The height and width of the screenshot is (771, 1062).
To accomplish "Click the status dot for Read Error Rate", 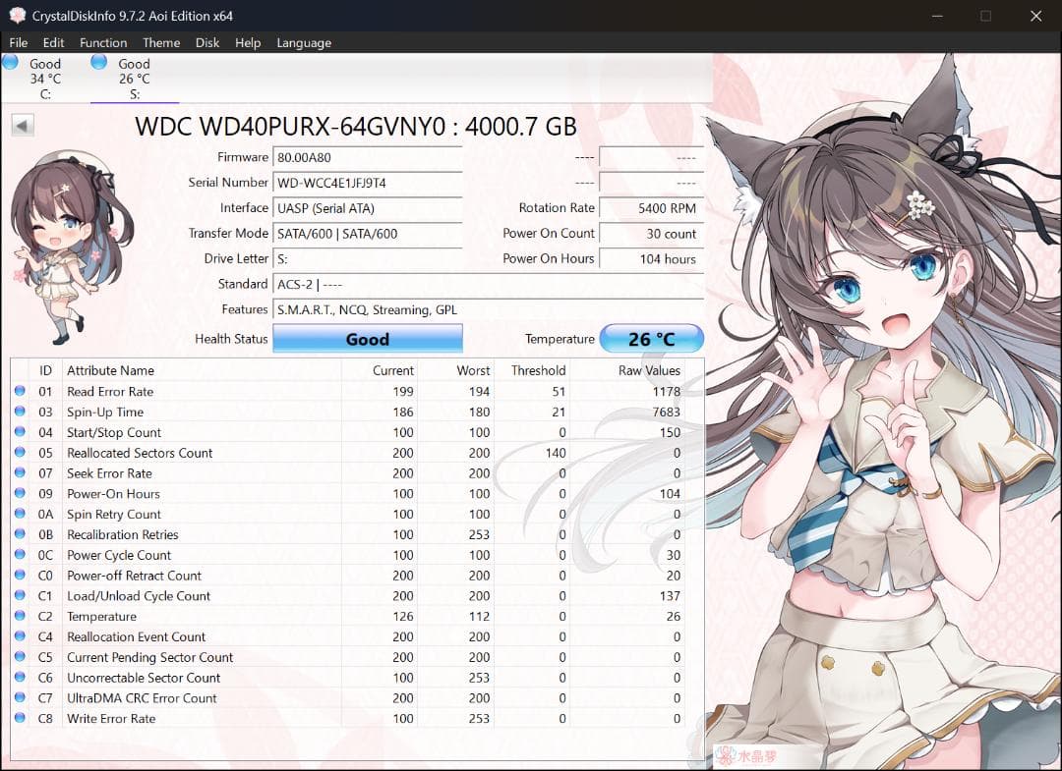I will coord(20,391).
